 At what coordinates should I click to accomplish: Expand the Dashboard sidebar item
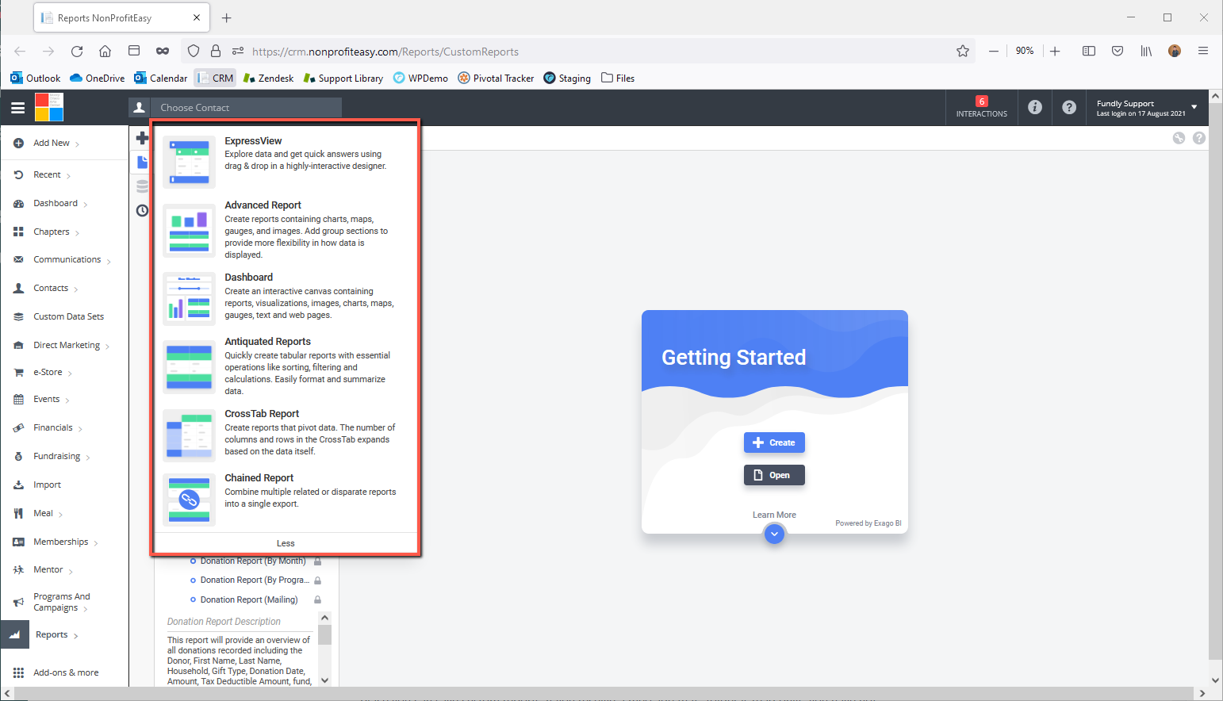click(x=56, y=204)
